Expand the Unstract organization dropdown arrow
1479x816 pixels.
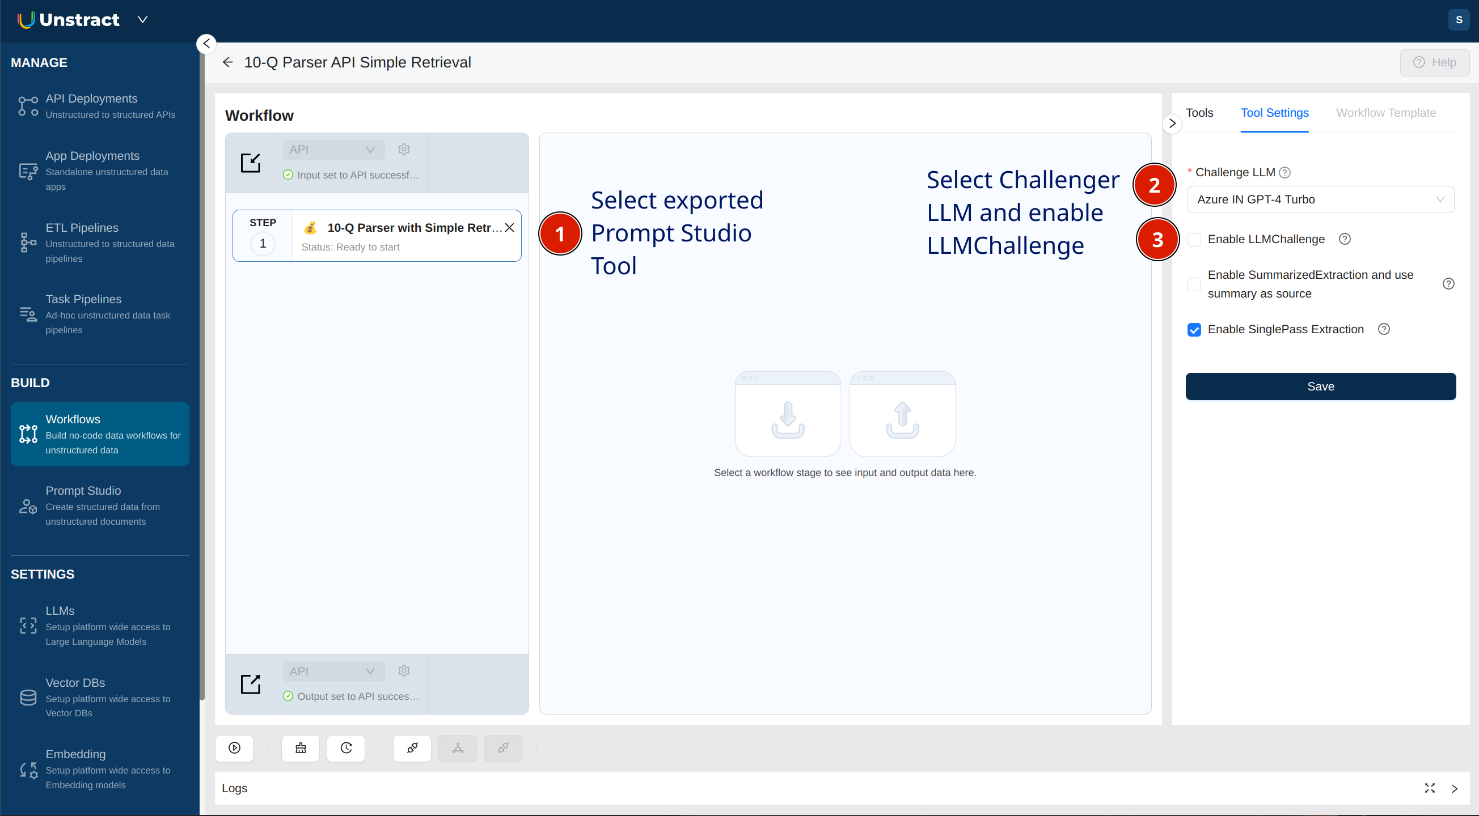point(143,19)
